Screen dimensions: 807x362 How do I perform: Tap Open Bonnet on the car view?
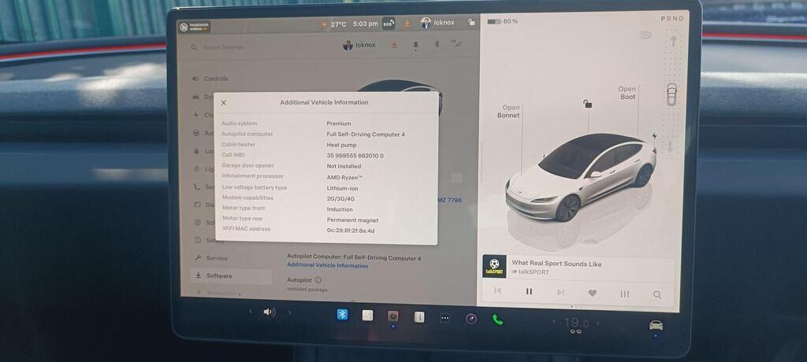point(511,112)
